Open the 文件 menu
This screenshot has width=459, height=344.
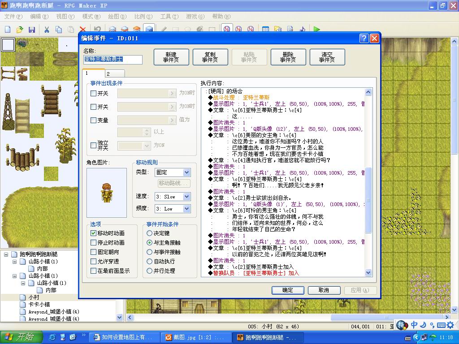tap(13, 17)
